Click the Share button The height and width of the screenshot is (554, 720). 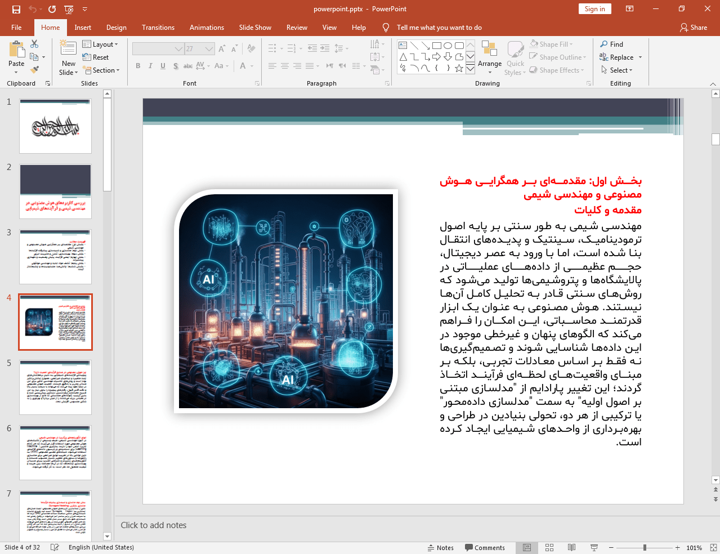click(694, 28)
